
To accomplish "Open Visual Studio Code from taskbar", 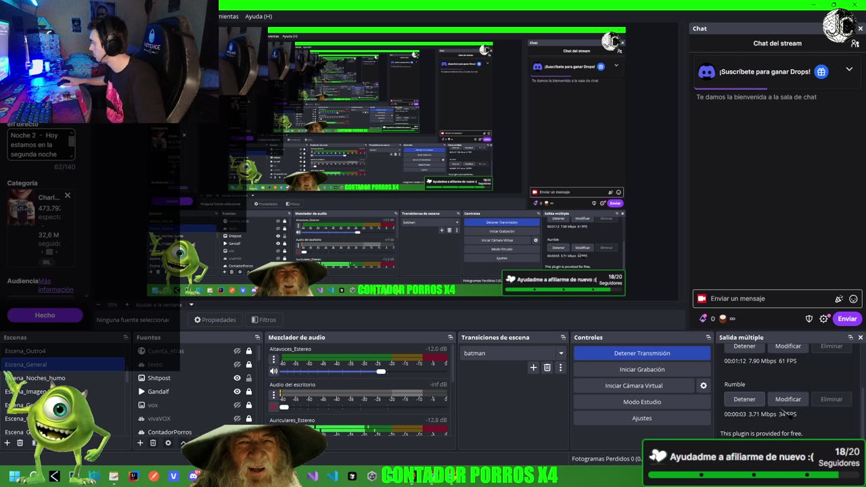I will [x=332, y=476].
